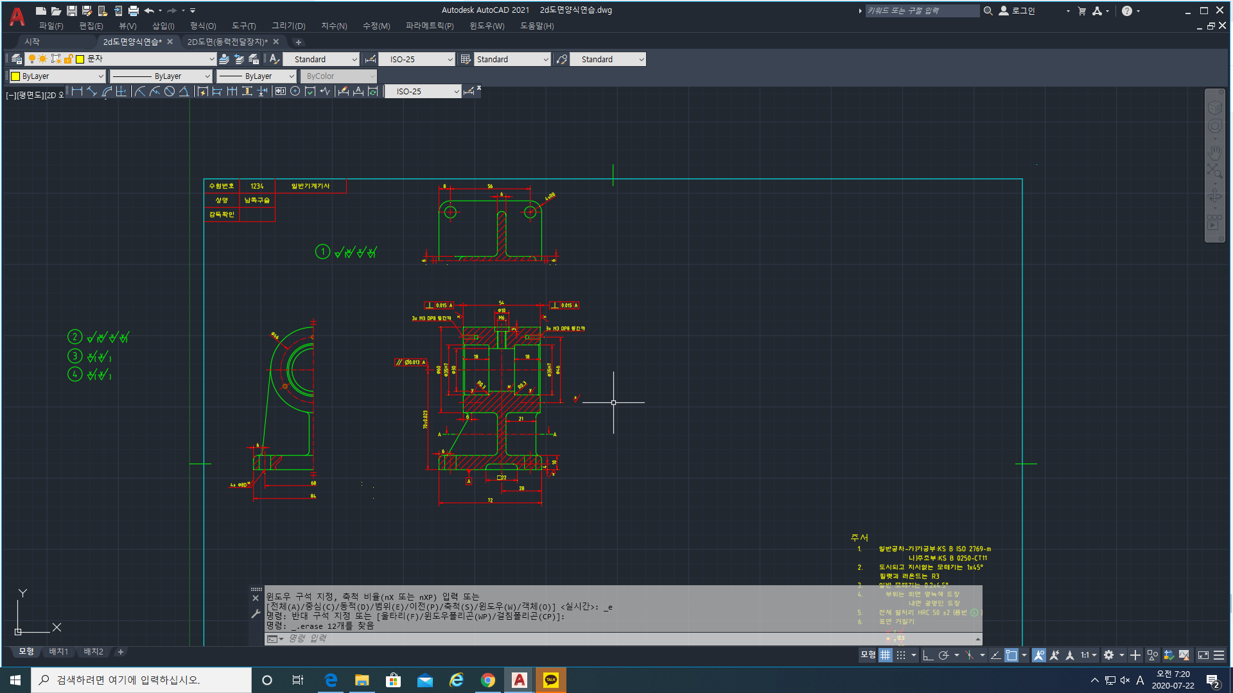Click the keyword search field in title bar
The width and height of the screenshot is (1233, 693).
pos(922,10)
